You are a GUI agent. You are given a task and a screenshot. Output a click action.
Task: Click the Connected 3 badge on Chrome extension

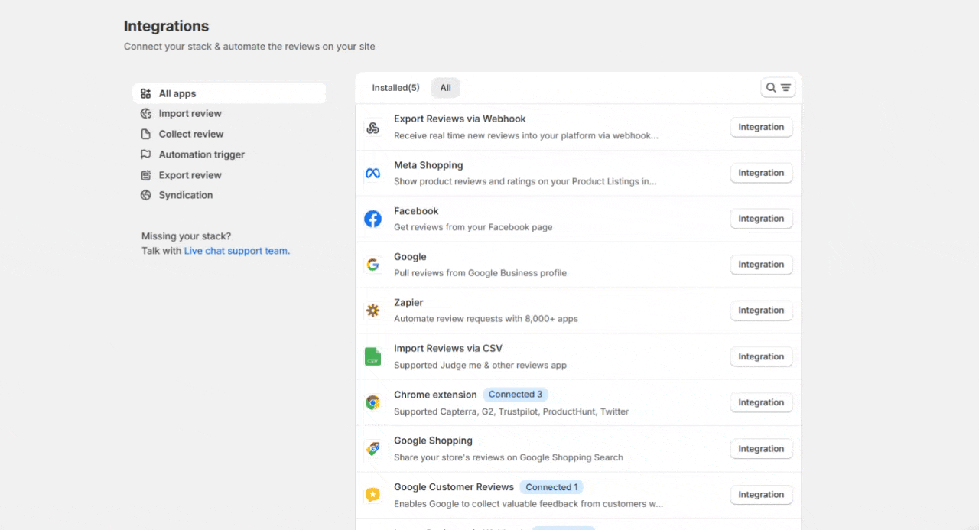click(515, 395)
